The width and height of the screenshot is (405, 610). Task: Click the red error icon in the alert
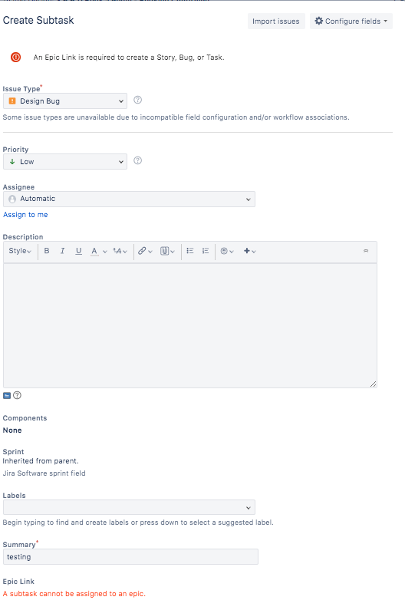(x=15, y=58)
